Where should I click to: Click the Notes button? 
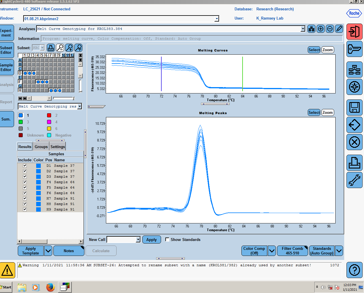pos(69,251)
